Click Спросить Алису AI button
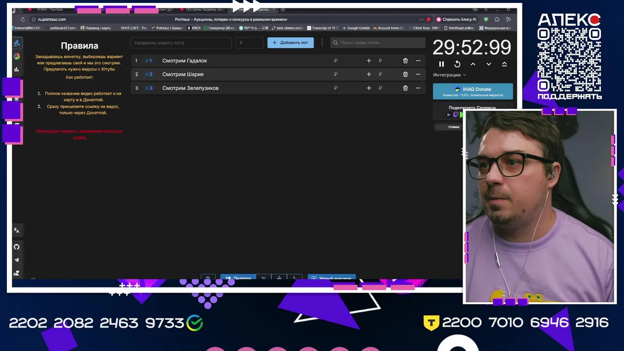 [456, 19]
